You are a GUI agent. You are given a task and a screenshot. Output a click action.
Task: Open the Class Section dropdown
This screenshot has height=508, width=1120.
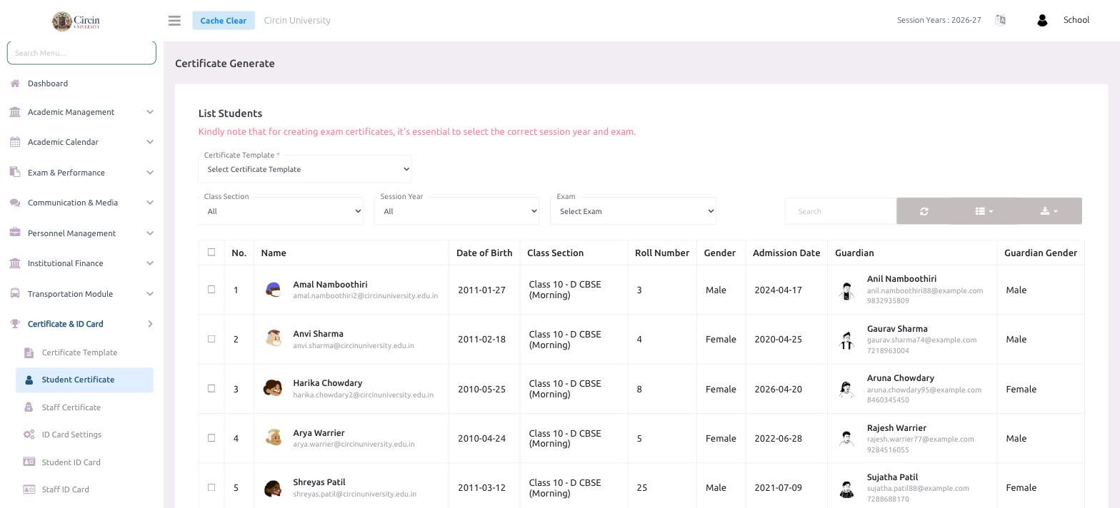click(x=280, y=211)
